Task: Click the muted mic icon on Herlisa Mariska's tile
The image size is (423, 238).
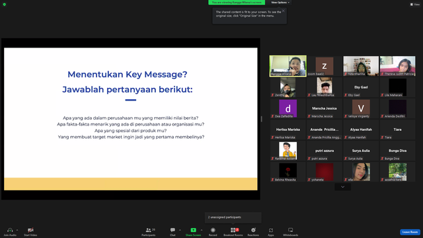Action: (272, 138)
